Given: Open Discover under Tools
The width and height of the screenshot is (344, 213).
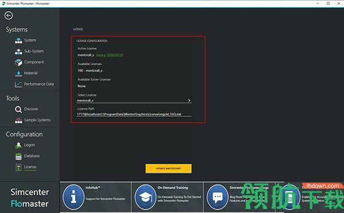Looking at the screenshot, I should pyautogui.click(x=31, y=109).
